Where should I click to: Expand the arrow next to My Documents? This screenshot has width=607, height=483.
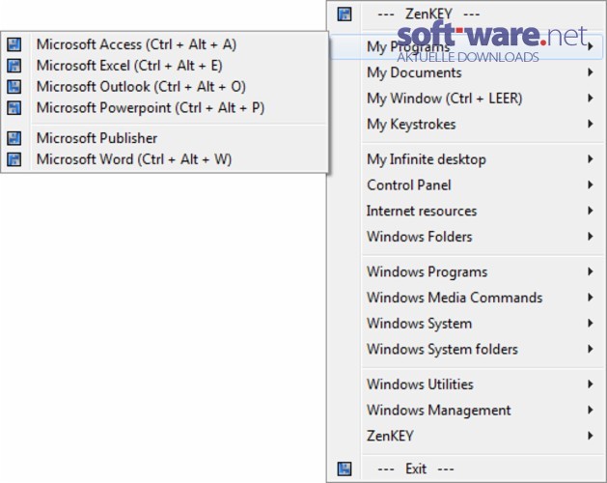[x=591, y=72]
